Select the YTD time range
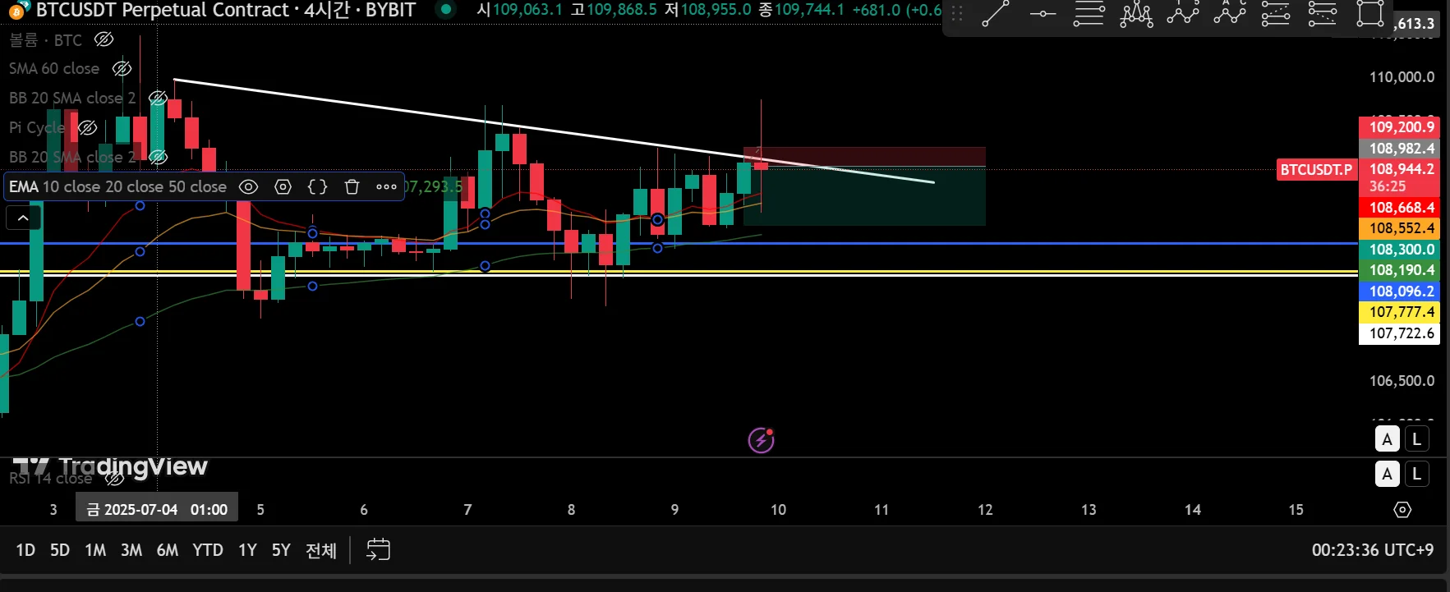1450x592 pixels. pos(208,550)
